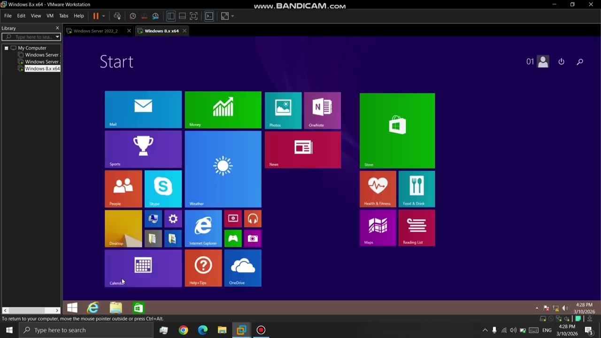Image resolution: width=601 pixels, height=338 pixels.
Task: Open the power options dropdown beside Pause
Action: tap(103, 16)
